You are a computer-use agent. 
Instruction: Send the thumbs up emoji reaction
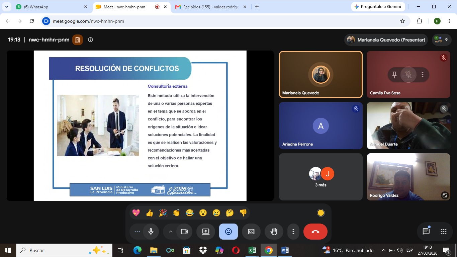[x=150, y=213]
